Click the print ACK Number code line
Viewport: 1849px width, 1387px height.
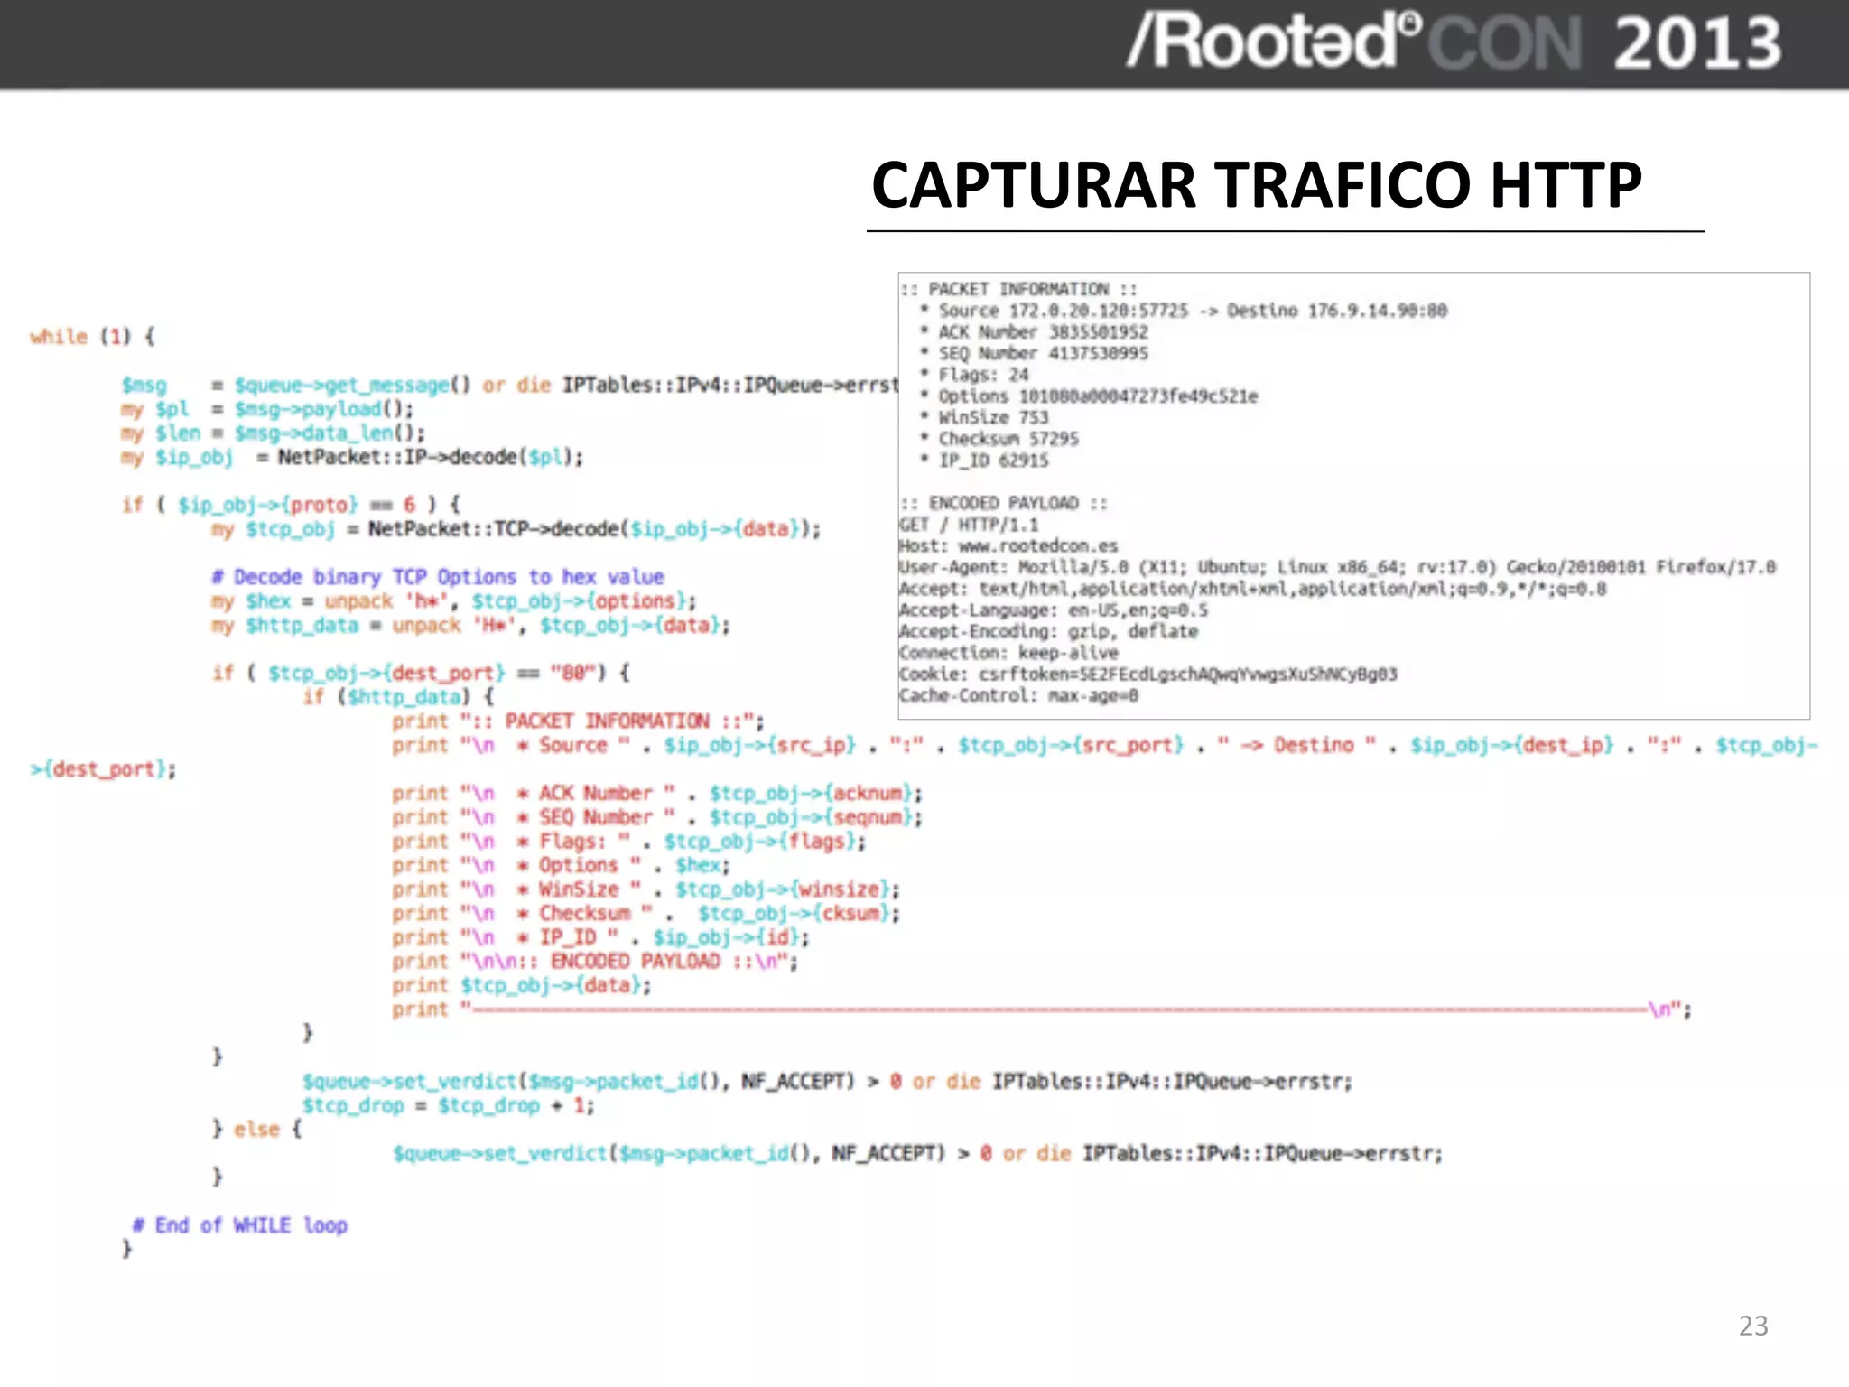657,794
